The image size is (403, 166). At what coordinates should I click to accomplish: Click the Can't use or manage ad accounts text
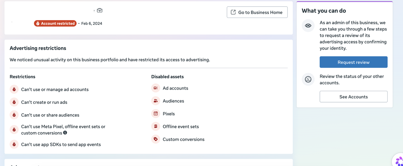point(55,90)
